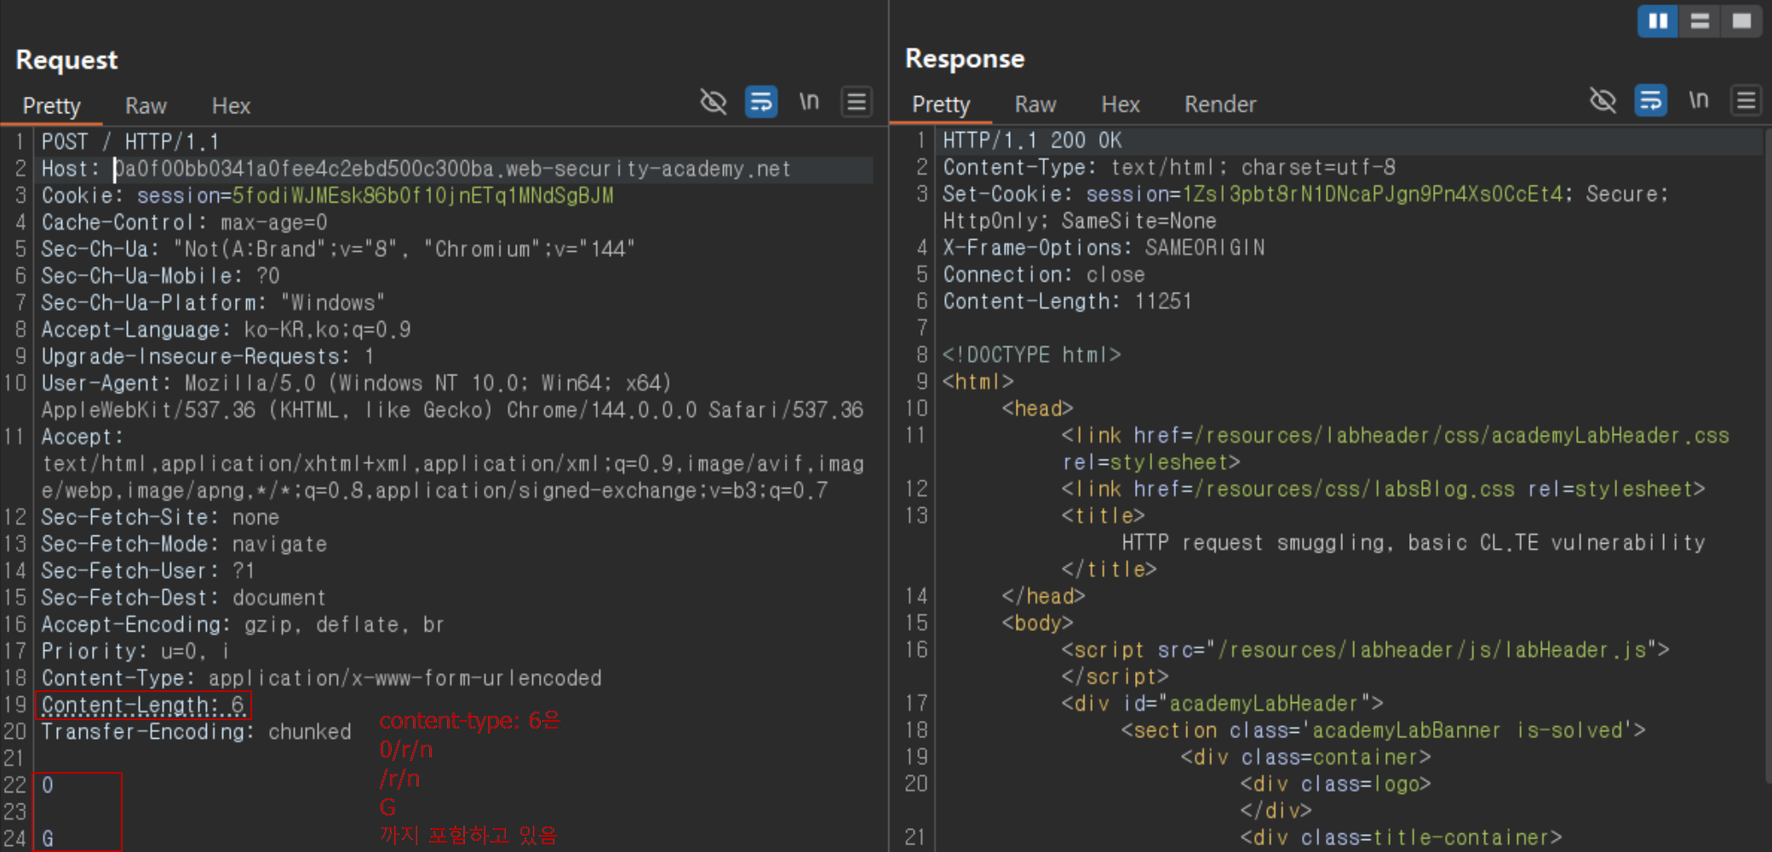The image size is (1772, 852).
Task: Click the response Content-Type text/html header
Action: pos(1169,167)
